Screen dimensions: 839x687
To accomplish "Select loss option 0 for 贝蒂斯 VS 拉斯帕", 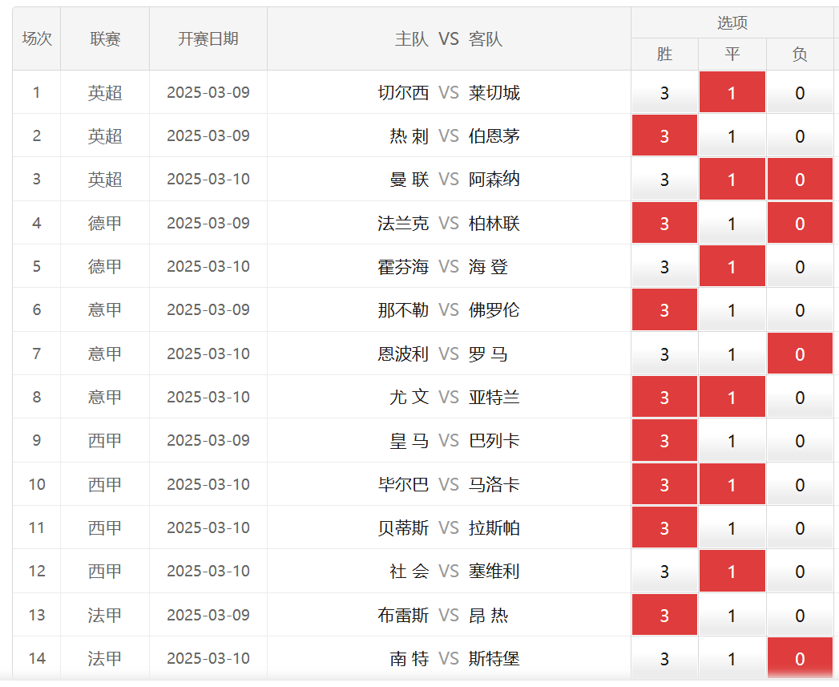I will (800, 527).
